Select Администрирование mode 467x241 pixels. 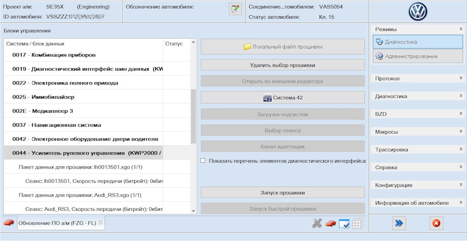(x=417, y=56)
